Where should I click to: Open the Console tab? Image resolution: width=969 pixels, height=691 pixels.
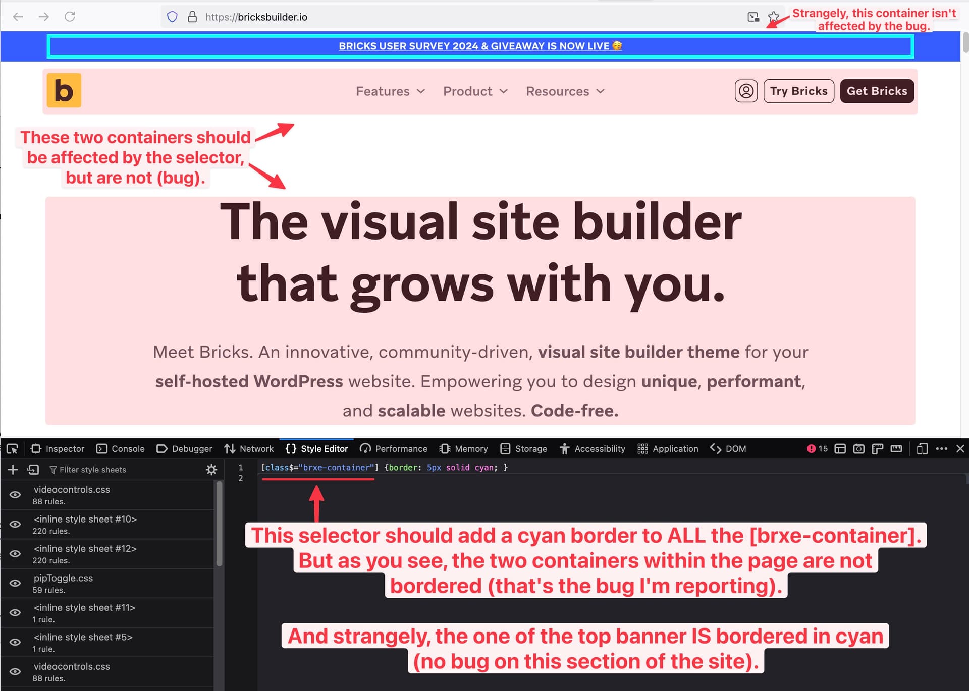(121, 449)
